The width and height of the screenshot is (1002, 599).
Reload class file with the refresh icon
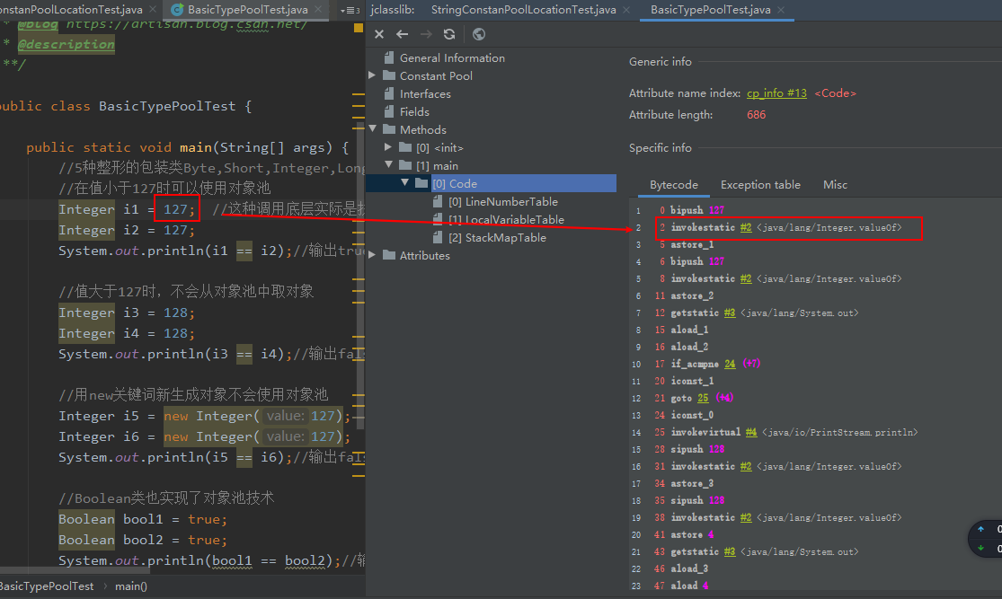[449, 34]
